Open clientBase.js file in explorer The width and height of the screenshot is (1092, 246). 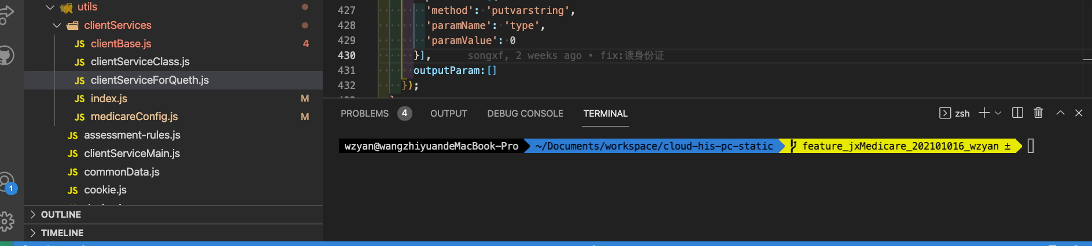(x=121, y=44)
